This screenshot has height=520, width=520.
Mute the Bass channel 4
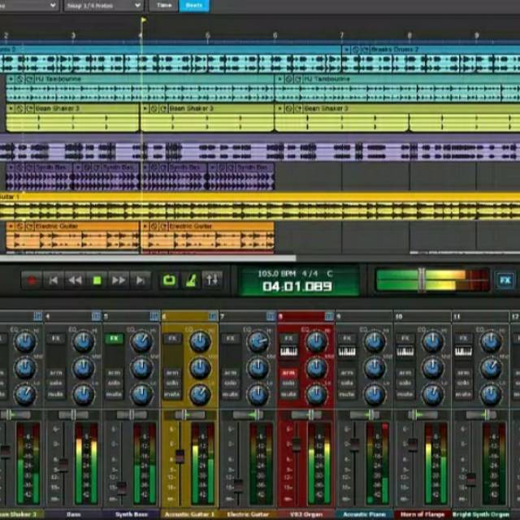(x=56, y=394)
